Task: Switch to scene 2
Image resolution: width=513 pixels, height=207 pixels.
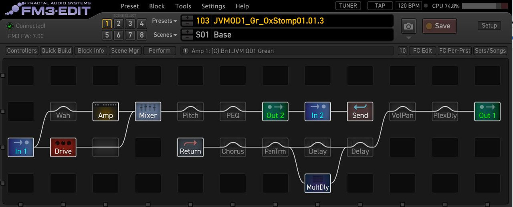Action: click(x=118, y=24)
